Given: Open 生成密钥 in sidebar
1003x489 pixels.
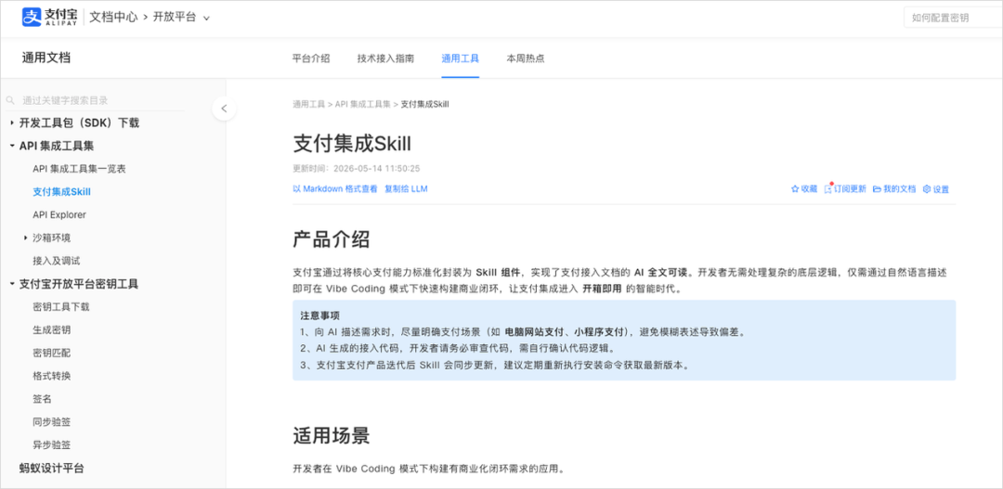Looking at the screenshot, I should 52,329.
